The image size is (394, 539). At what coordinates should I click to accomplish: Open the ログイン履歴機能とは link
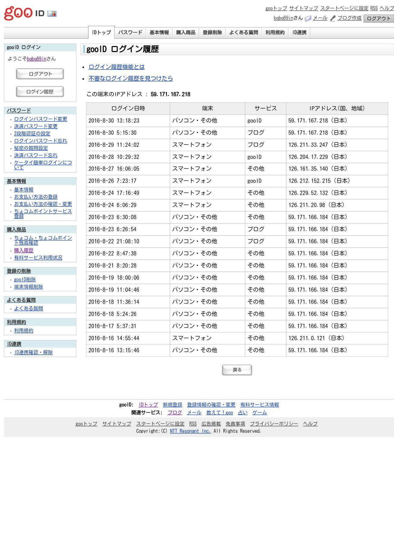point(117,67)
